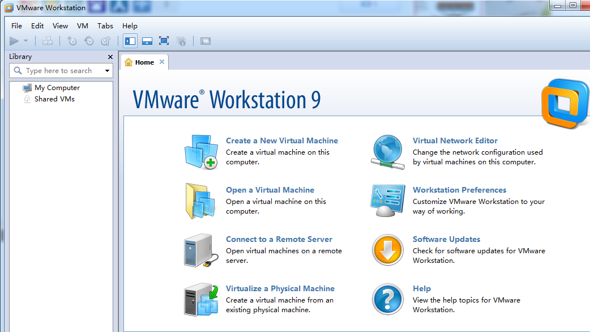
Task: Open the Snapshot Manager toolbar icon
Action: click(x=106, y=41)
